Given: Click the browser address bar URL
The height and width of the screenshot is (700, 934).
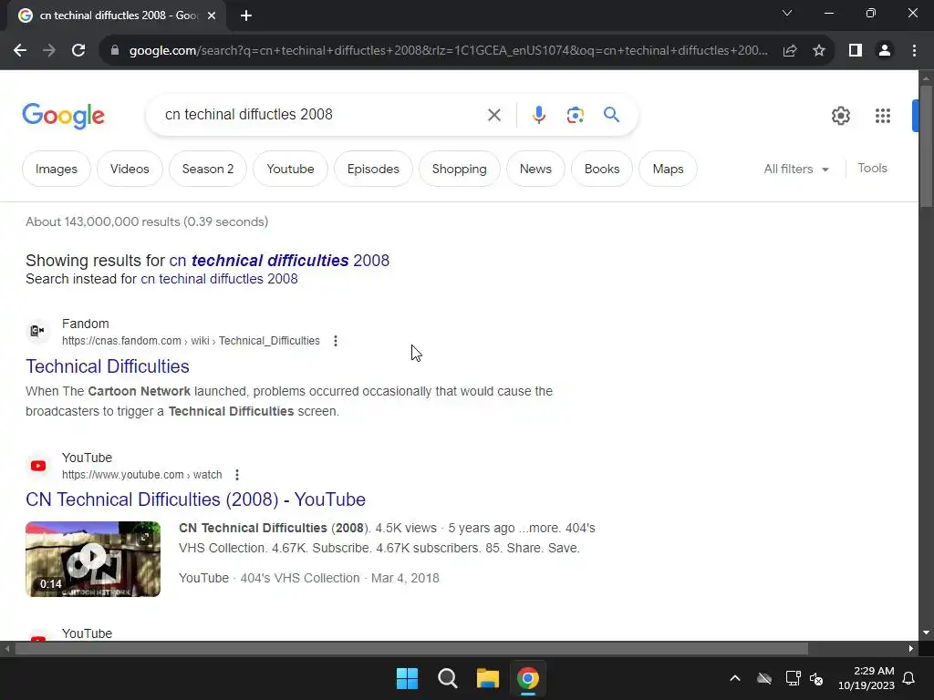Looking at the screenshot, I should click(448, 51).
